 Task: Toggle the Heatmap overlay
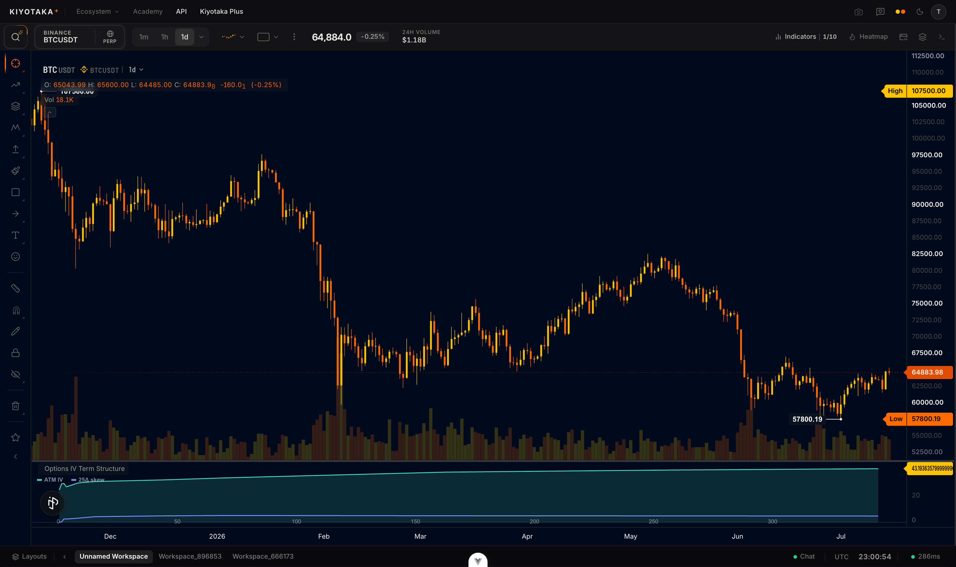(x=868, y=37)
